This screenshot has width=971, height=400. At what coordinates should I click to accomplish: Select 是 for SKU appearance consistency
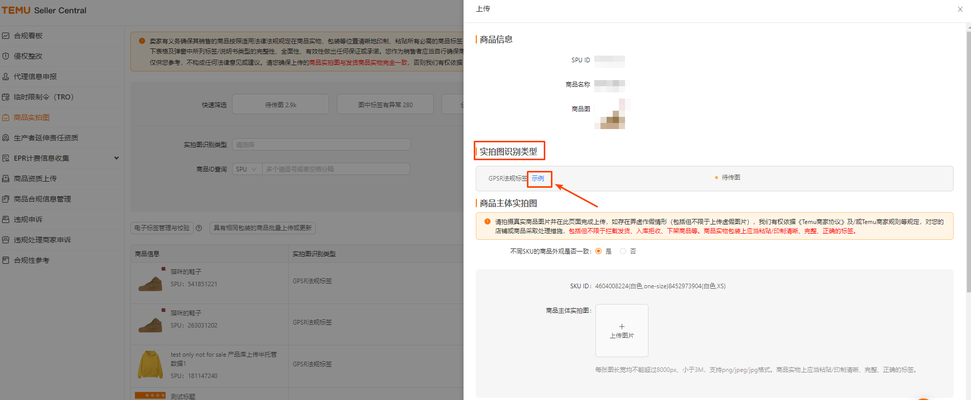point(598,251)
